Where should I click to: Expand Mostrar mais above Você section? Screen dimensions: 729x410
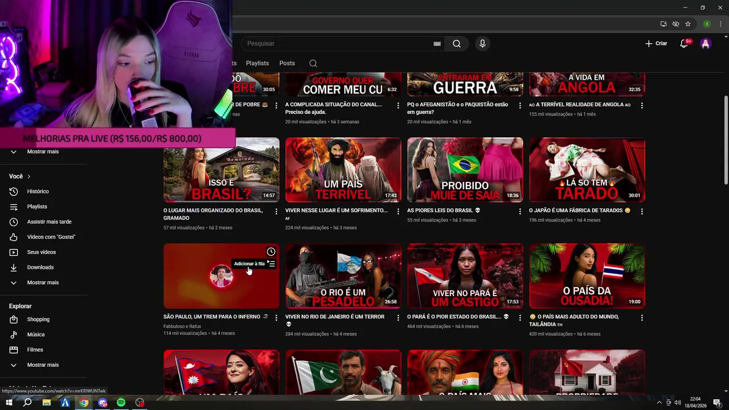(43, 152)
